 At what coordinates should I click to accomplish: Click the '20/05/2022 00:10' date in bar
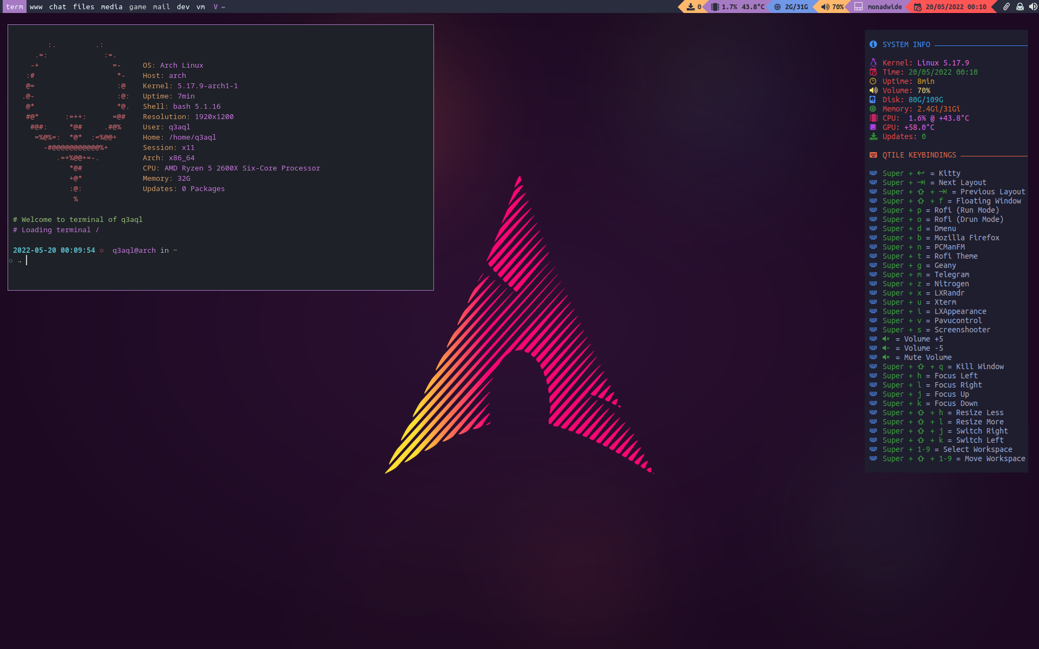pyautogui.click(x=956, y=6)
